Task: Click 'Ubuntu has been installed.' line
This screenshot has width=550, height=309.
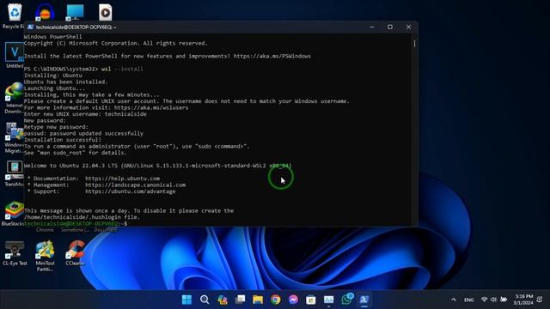Action: click(65, 82)
